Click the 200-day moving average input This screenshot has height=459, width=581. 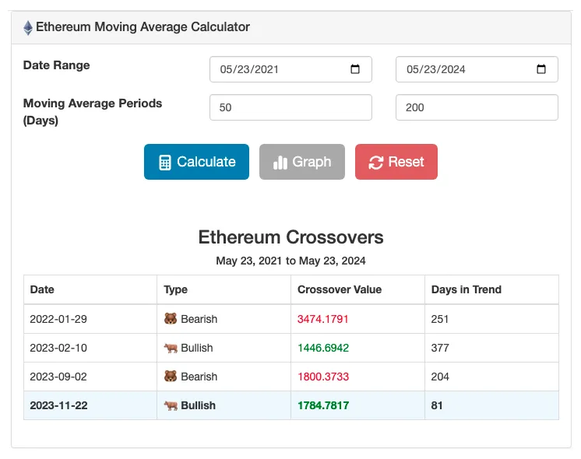[x=477, y=107]
